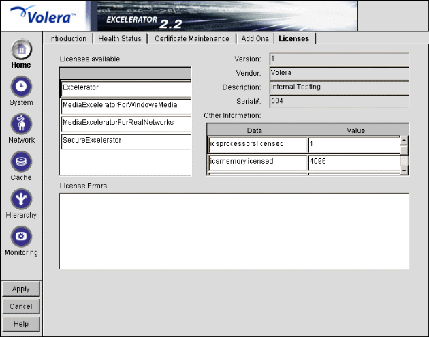Click the Serial# field showing 504
This screenshot has height=337, width=429.
pyautogui.click(x=339, y=102)
